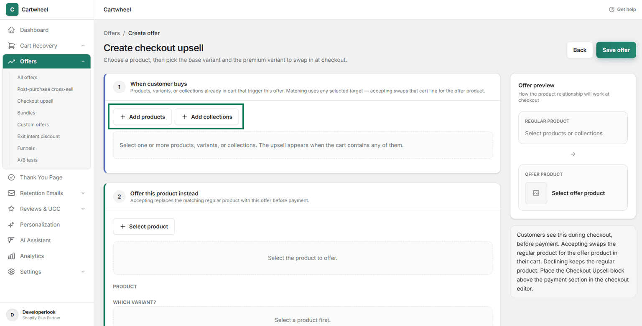This screenshot has width=642, height=326.
Task: Expand the Retention Emails chevron
Action: coord(83,193)
